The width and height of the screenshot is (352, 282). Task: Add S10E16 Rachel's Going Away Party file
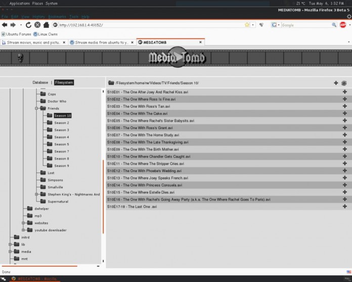tap(345, 199)
